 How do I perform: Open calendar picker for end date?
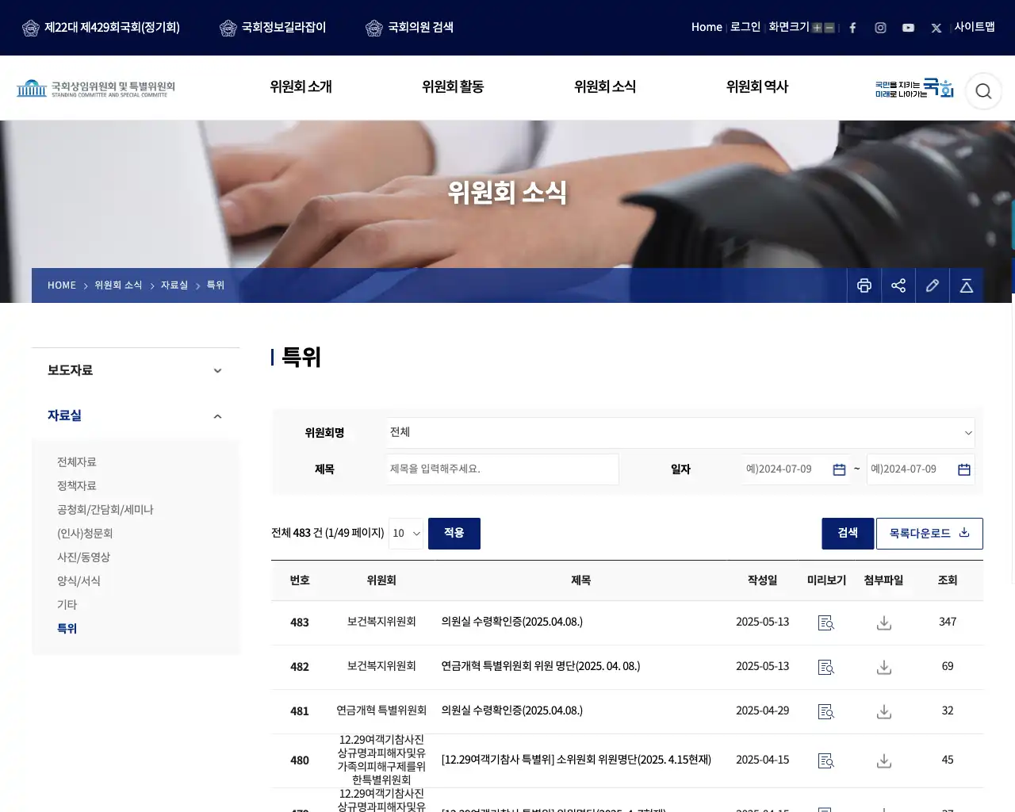[964, 469]
